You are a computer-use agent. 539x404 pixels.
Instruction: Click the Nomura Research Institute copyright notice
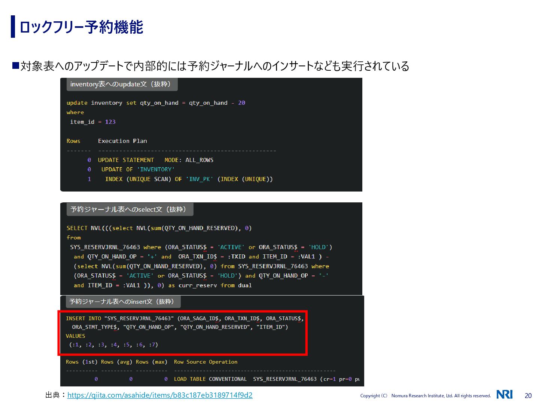[425, 396]
